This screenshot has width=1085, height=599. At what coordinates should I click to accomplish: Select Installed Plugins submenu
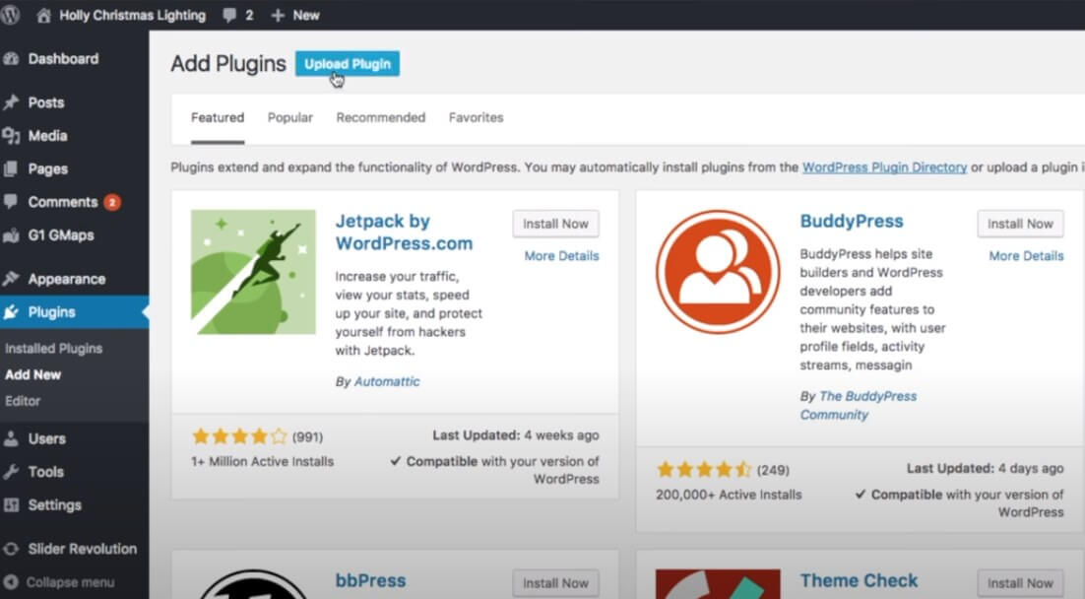pos(53,349)
